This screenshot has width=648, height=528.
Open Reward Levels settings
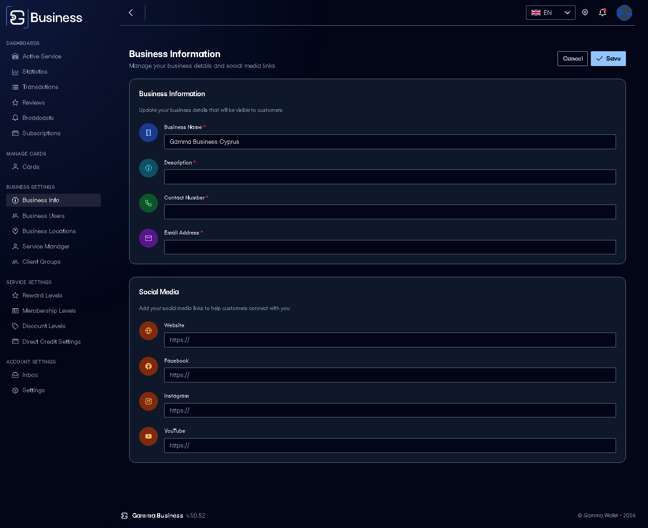point(54,295)
